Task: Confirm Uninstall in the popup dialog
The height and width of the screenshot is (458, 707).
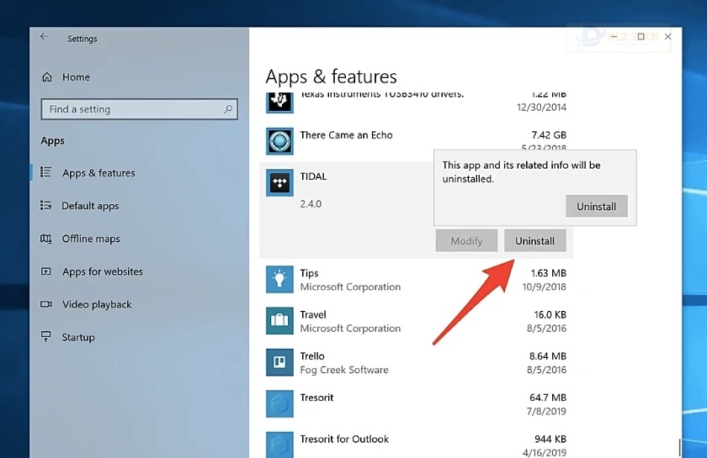Action: click(x=596, y=206)
